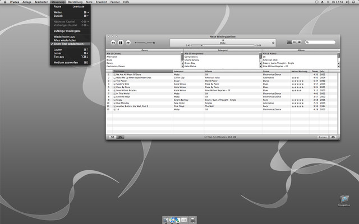
Task: Switch to list view button
Action: click(289, 42)
